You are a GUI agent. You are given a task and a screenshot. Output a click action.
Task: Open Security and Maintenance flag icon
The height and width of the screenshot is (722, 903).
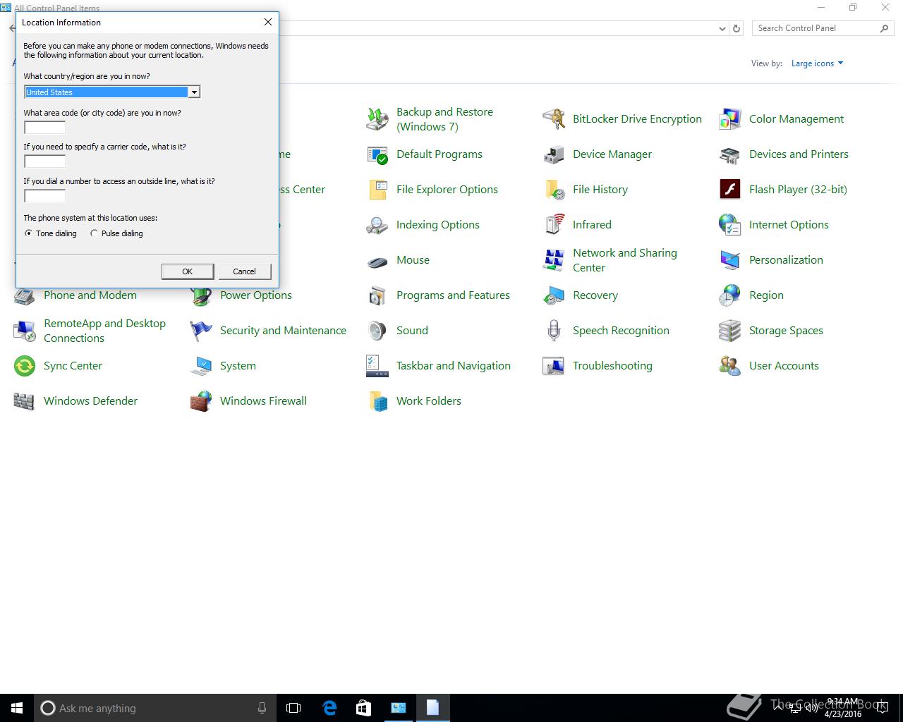tap(201, 331)
